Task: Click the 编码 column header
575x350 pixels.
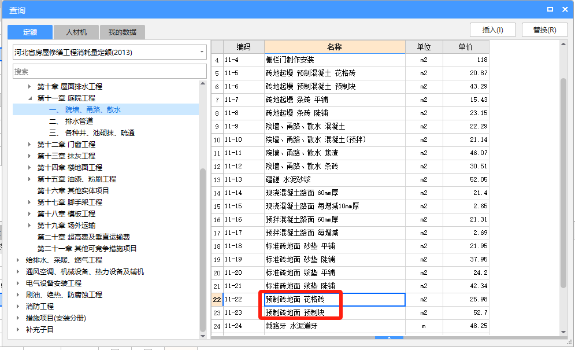Action: (243, 47)
